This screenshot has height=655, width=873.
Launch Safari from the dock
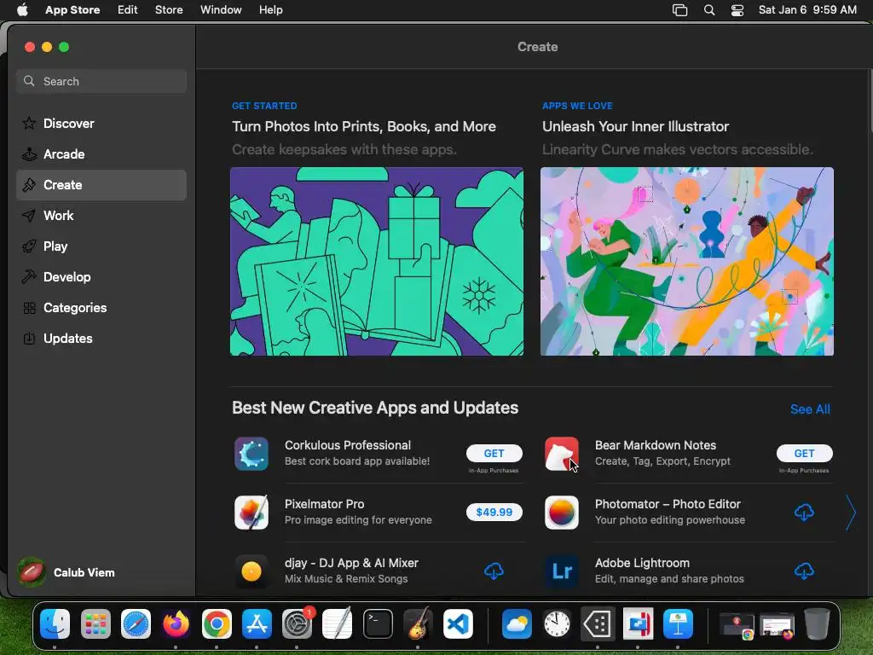136,623
